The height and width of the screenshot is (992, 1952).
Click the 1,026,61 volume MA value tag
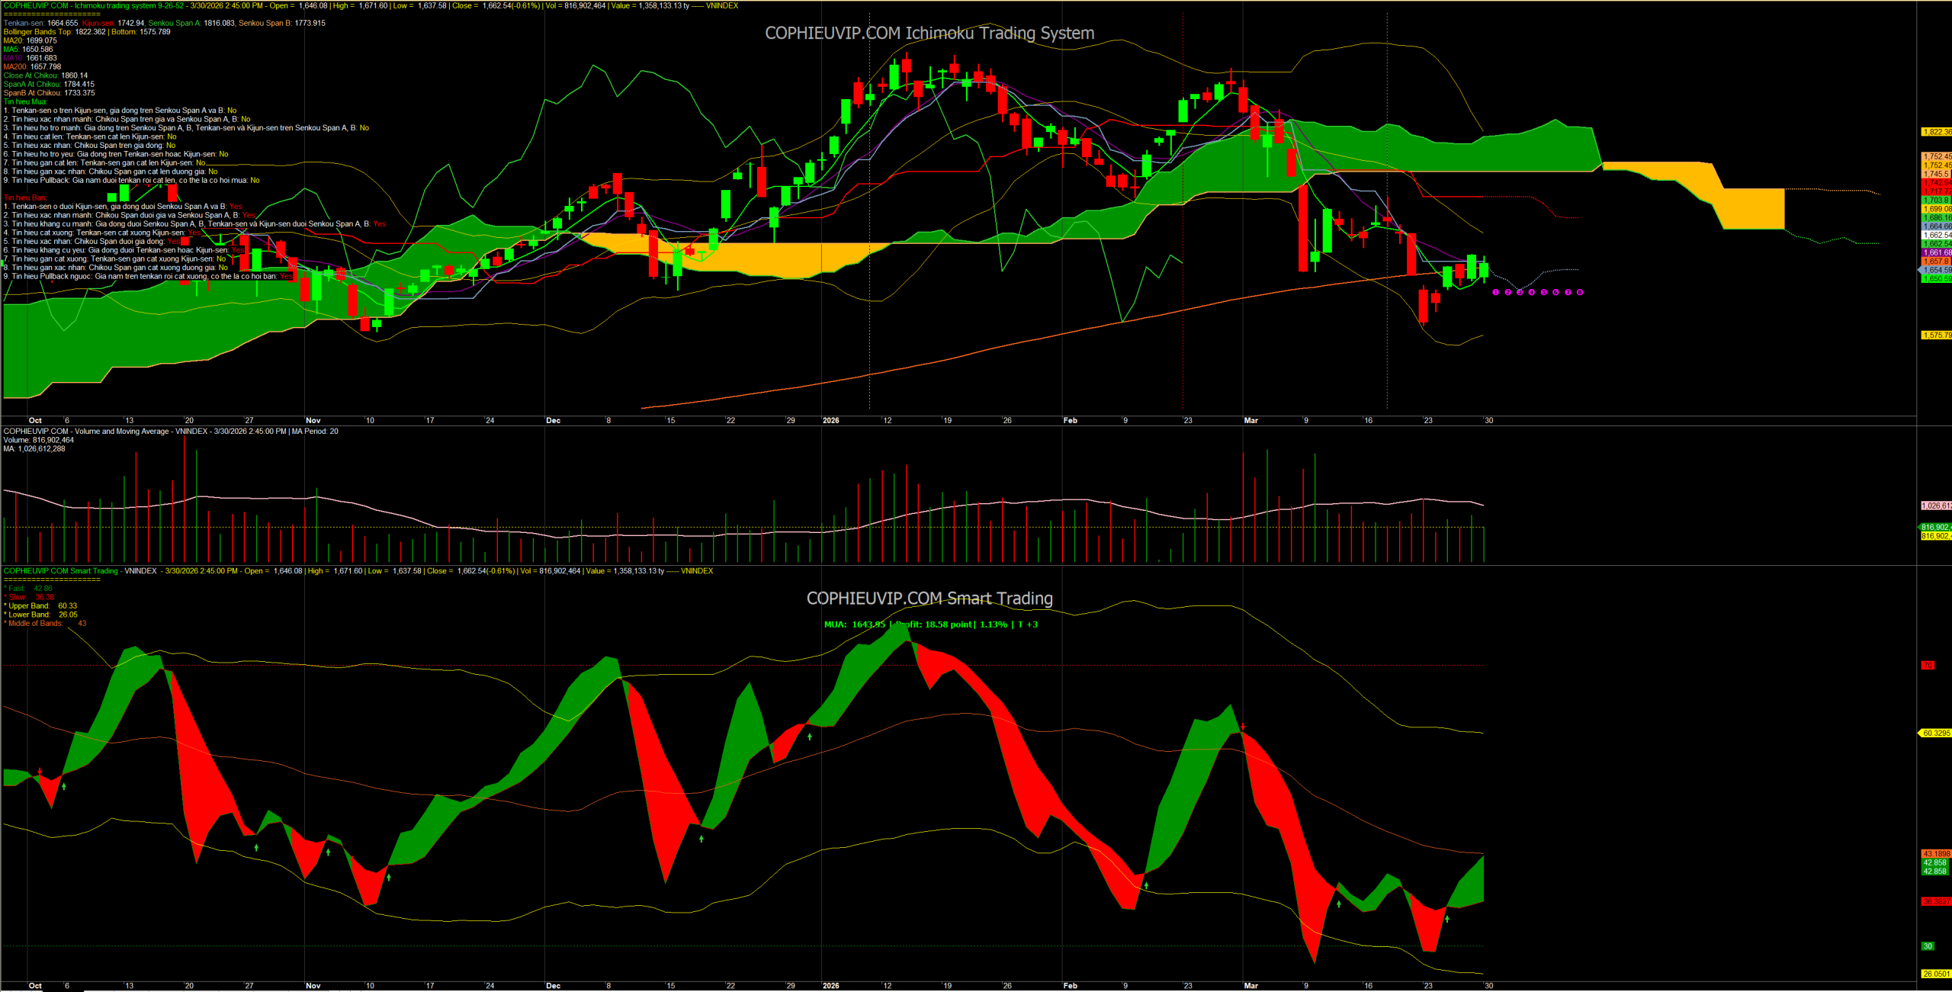click(x=1936, y=506)
